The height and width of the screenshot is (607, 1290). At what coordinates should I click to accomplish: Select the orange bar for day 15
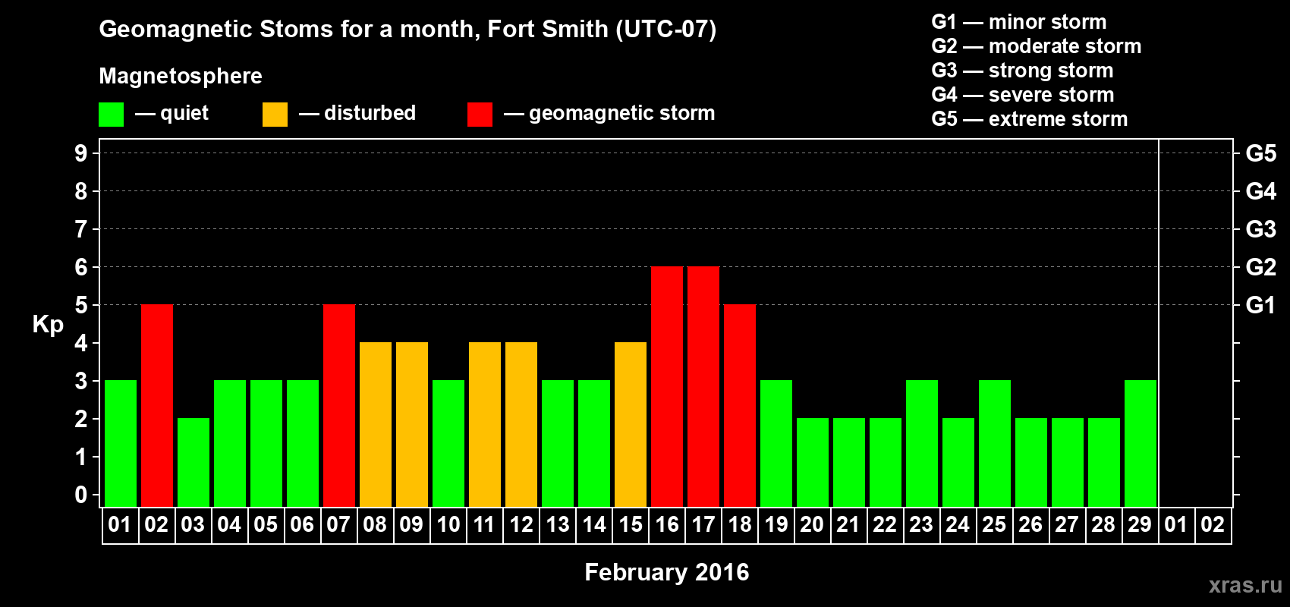click(631, 425)
